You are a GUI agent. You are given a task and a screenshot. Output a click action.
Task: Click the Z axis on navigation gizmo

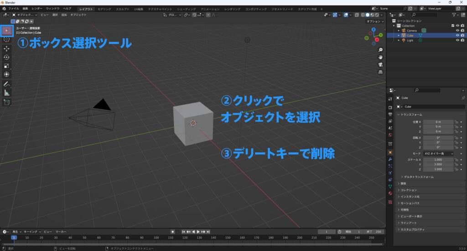tap(374, 30)
